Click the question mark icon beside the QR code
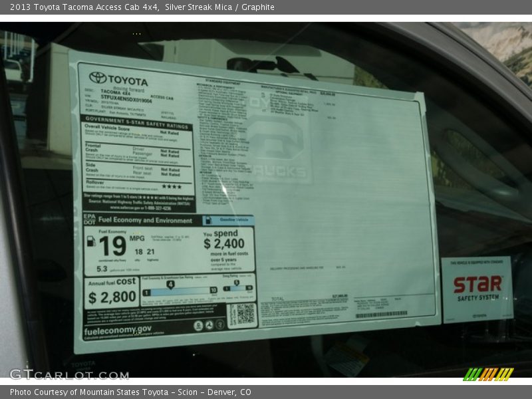 pyautogui.click(x=220, y=325)
